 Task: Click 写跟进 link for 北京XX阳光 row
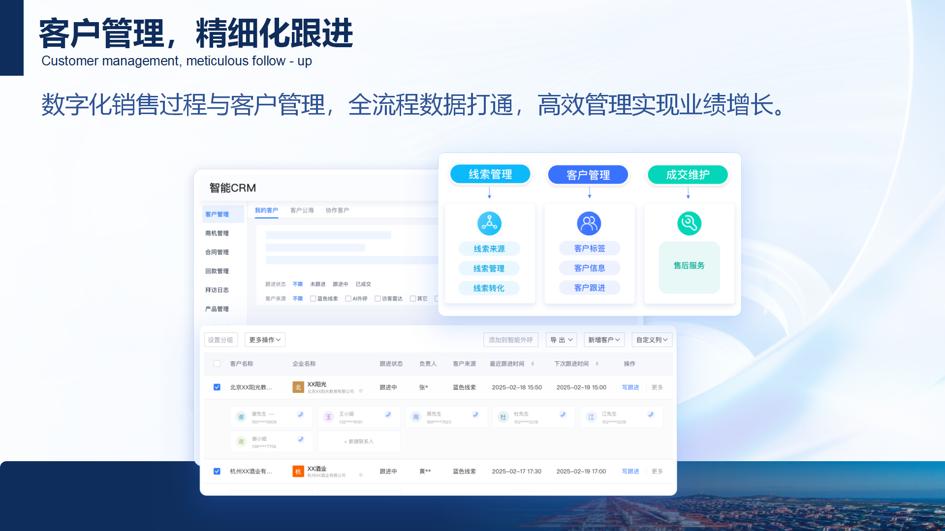pyautogui.click(x=630, y=387)
